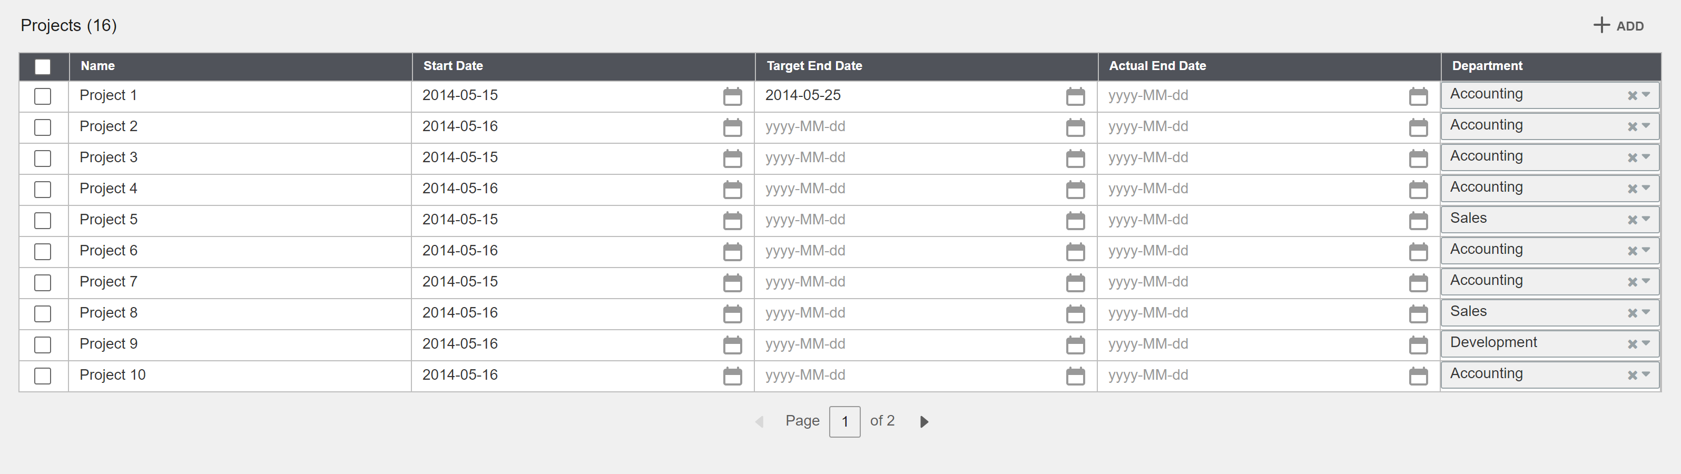Screen dimensions: 1681x474
Task: Open Sales department dropdown for Project 5
Action: (1646, 219)
